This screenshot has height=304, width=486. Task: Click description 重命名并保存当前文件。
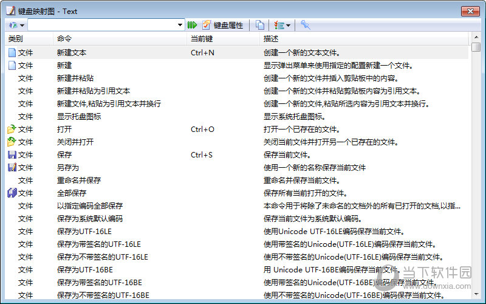pos(301,180)
